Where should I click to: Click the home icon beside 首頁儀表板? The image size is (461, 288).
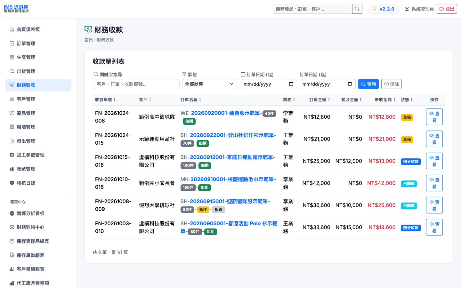[x=12, y=29]
